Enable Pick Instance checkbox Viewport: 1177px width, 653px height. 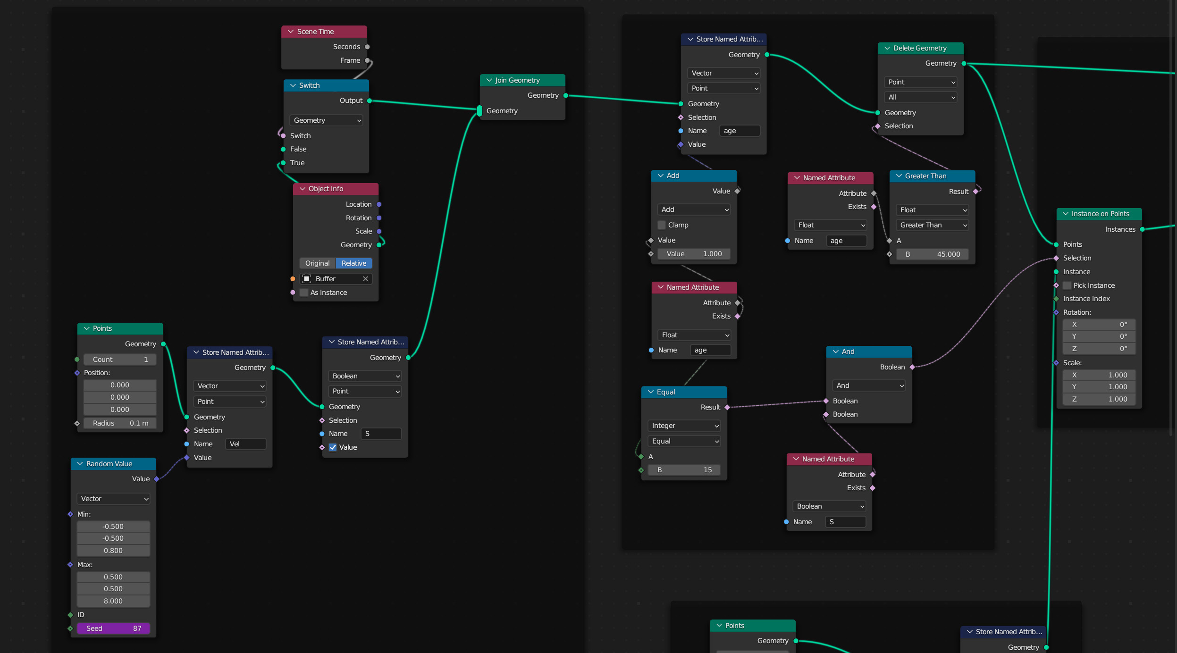(1067, 285)
